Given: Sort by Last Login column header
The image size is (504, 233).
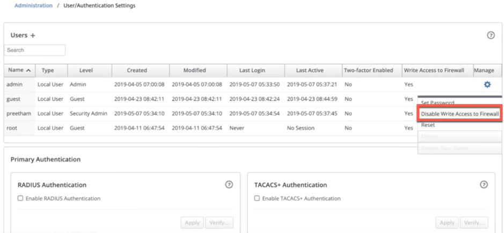Looking at the screenshot, I should click(255, 70).
